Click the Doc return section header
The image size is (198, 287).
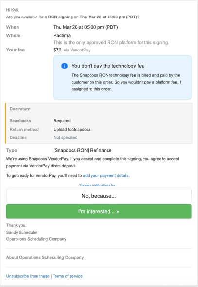click(20, 109)
